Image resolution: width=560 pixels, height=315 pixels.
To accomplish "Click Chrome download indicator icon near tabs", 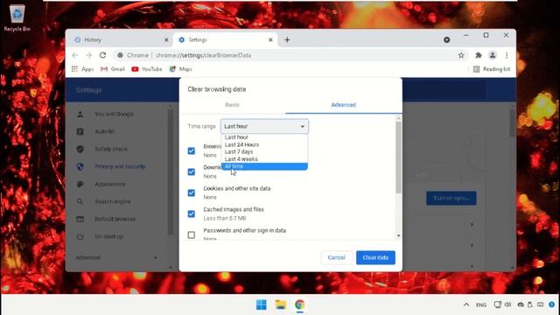I will [446, 39].
